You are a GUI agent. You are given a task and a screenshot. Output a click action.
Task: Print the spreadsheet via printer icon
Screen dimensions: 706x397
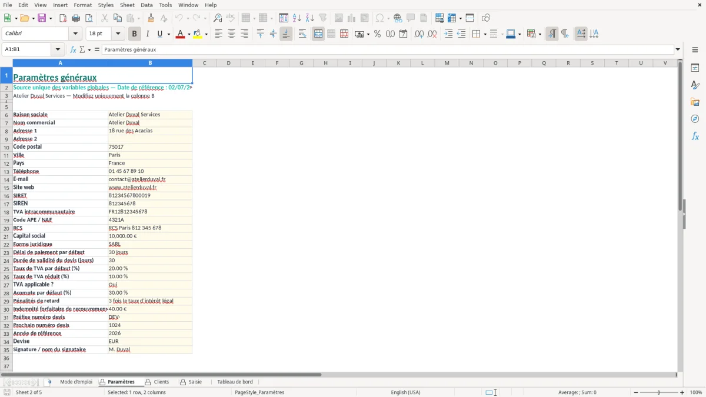pyautogui.click(x=75, y=18)
